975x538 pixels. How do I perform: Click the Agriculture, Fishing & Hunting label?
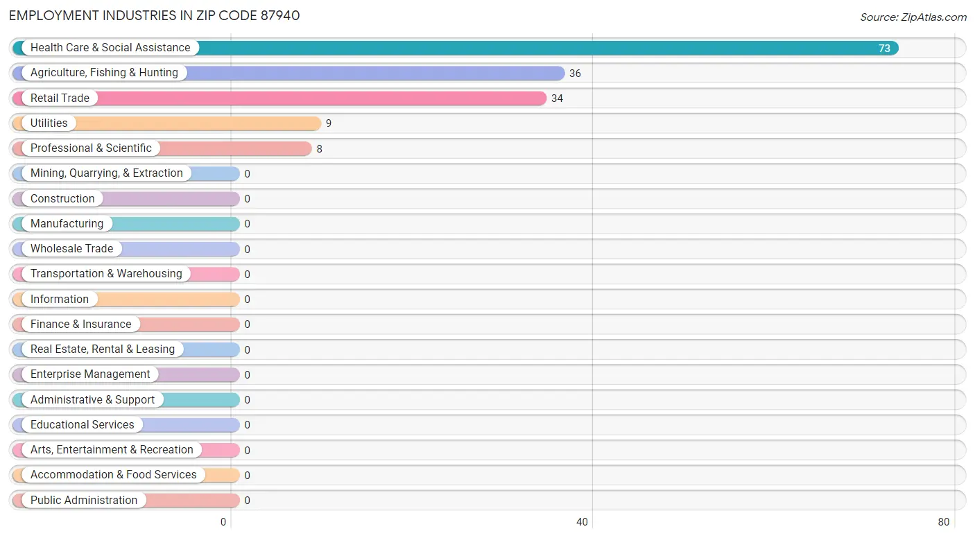(x=104, y=73)
